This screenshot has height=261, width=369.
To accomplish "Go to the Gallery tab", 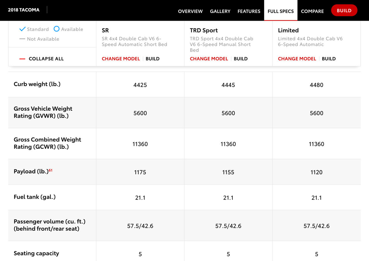I will tap(220, 11).
